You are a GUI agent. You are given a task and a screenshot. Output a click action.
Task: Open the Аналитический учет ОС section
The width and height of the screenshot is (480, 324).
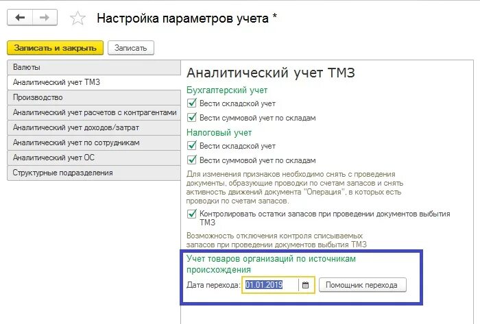(x=94, y=158)
